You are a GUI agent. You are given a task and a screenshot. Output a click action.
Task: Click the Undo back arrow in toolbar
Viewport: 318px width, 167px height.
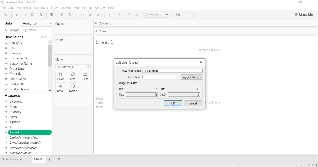(x=17, y=15)
